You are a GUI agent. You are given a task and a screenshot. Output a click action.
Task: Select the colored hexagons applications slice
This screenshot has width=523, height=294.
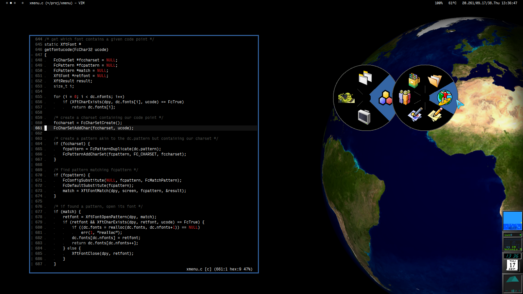(x=386, y=98)
